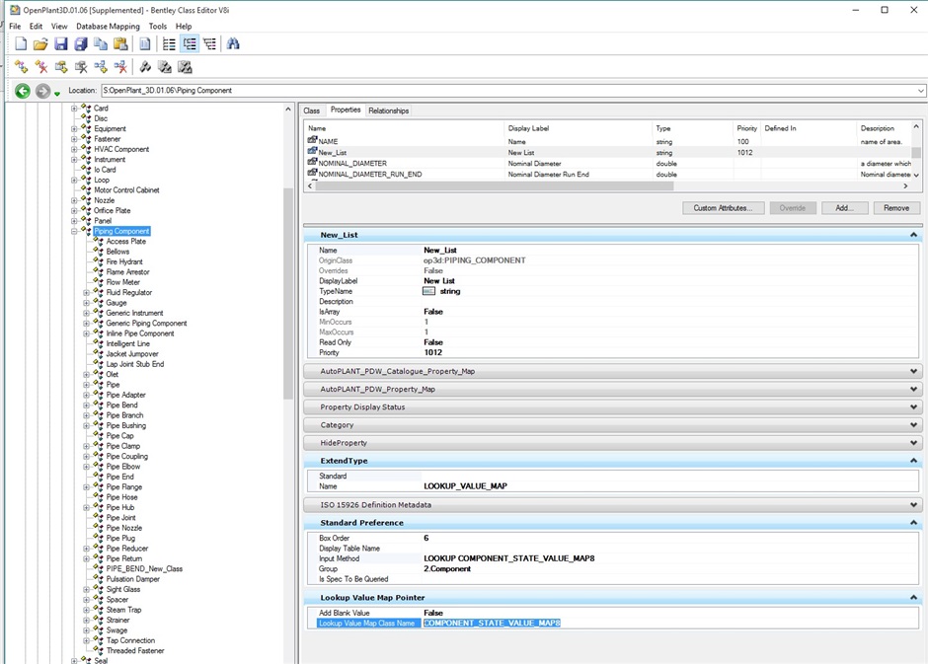The width and height of the screenshot is (928, 664).
Task: Click the LOOKUP_VALUE_MAP name value
Action: coord(465,486)
